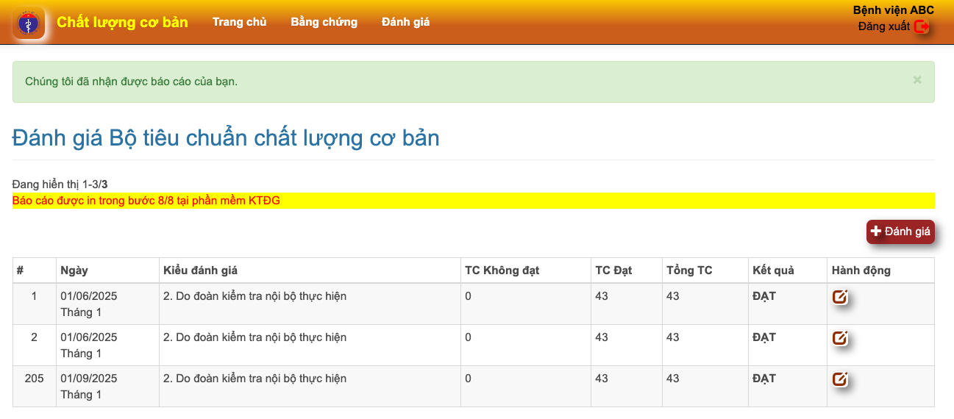The height and width of the screenshot is (419, 954).
Task: Click the red logout arrow icon
Action: 922,27
